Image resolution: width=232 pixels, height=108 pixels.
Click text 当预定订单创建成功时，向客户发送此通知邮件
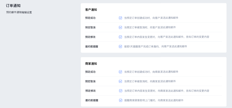(151, 18)
